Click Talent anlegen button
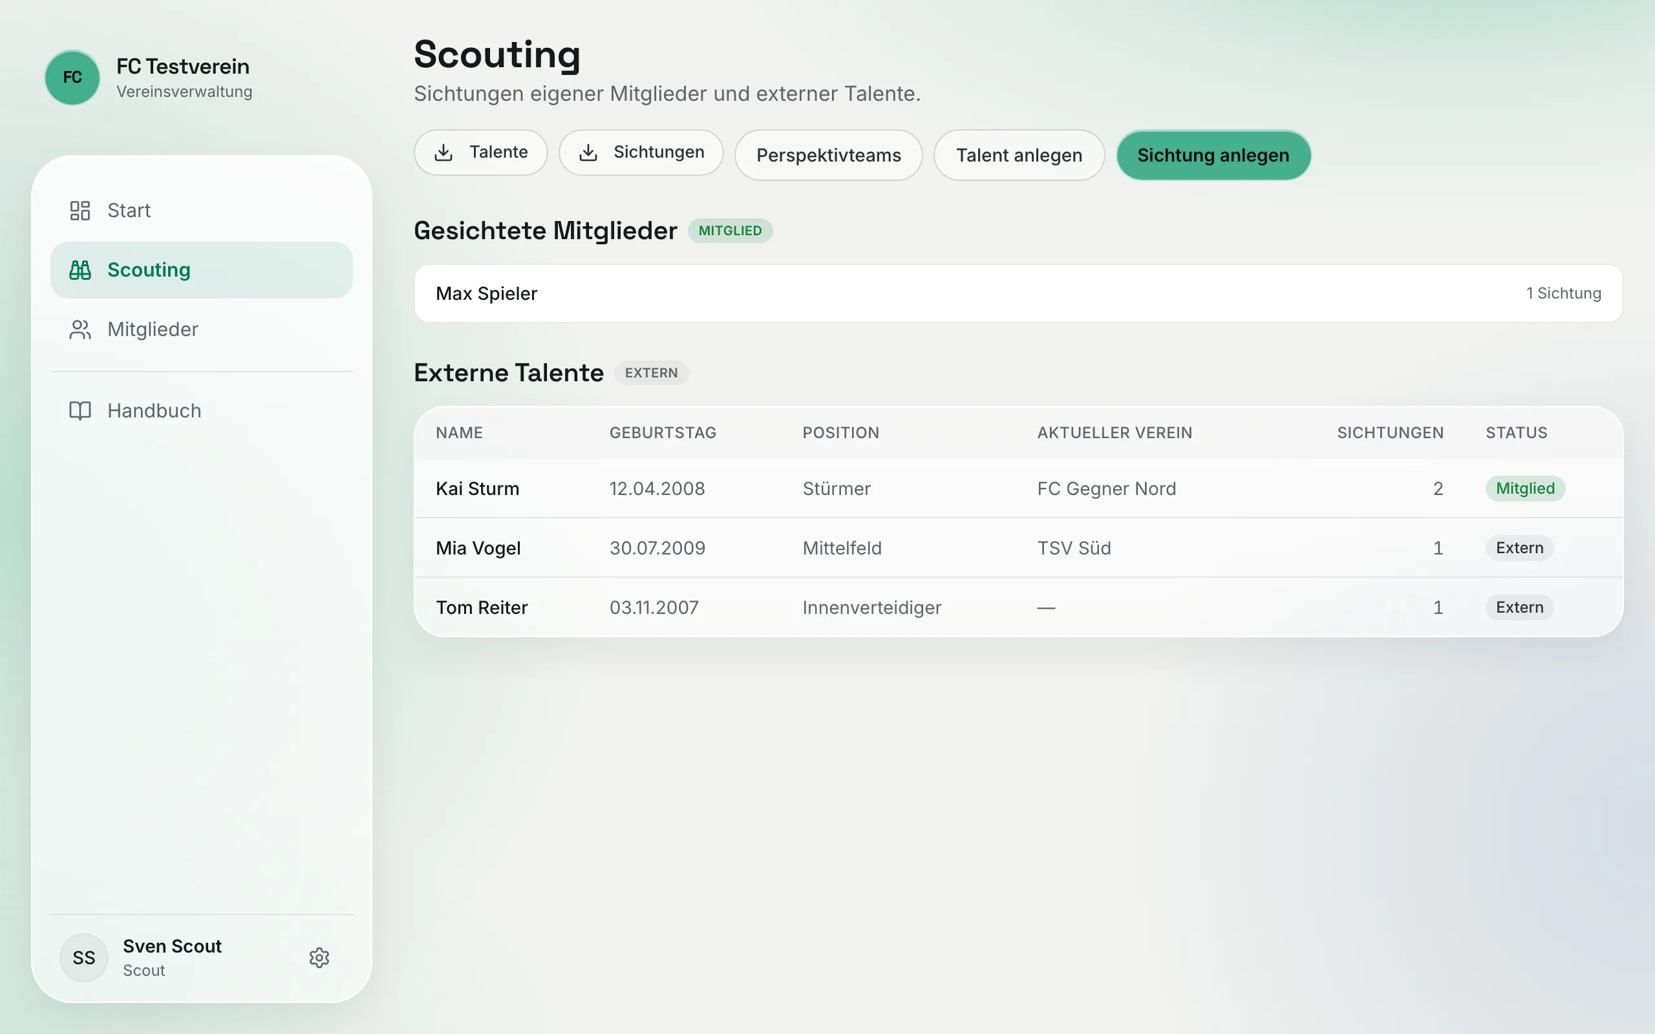This screenshot has width=1655, height=1034. tap(1019, 155)
